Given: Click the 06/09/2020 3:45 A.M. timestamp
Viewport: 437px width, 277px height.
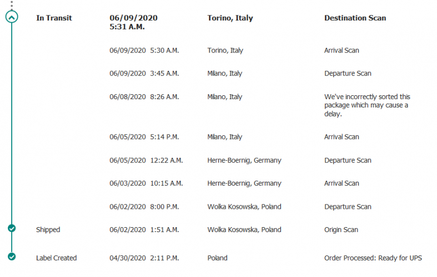Looking at the screenshot, I should point(144,73).
